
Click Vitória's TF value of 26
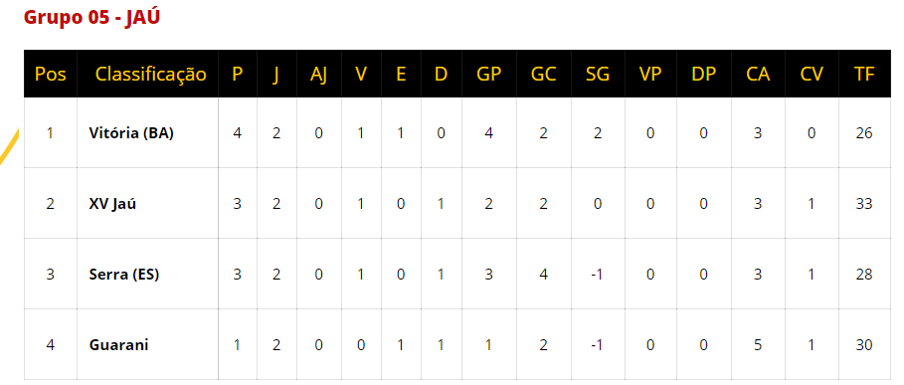click(864, 133)
